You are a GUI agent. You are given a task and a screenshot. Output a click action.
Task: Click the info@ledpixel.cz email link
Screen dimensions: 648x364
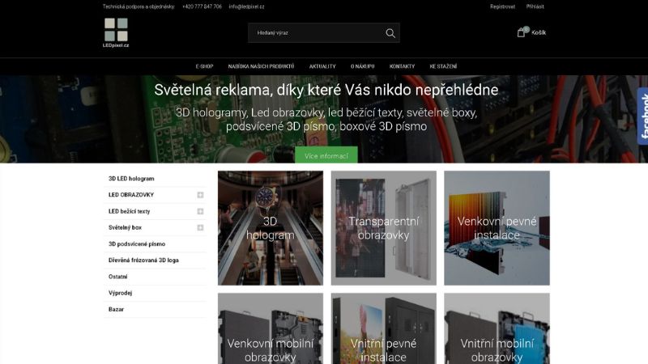point(246,6)
